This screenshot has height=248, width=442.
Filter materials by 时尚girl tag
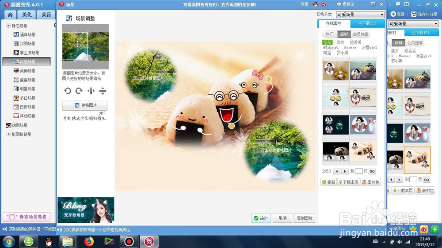tap(331, 48)
